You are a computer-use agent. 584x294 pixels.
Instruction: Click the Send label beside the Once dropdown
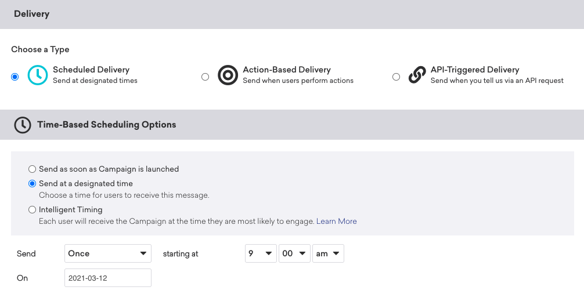click(26, 254)
